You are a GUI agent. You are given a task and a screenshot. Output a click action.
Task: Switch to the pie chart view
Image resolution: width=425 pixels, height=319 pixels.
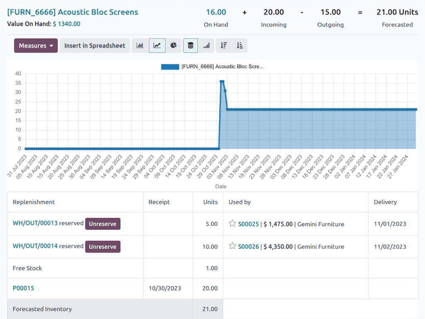click(173, 45)
